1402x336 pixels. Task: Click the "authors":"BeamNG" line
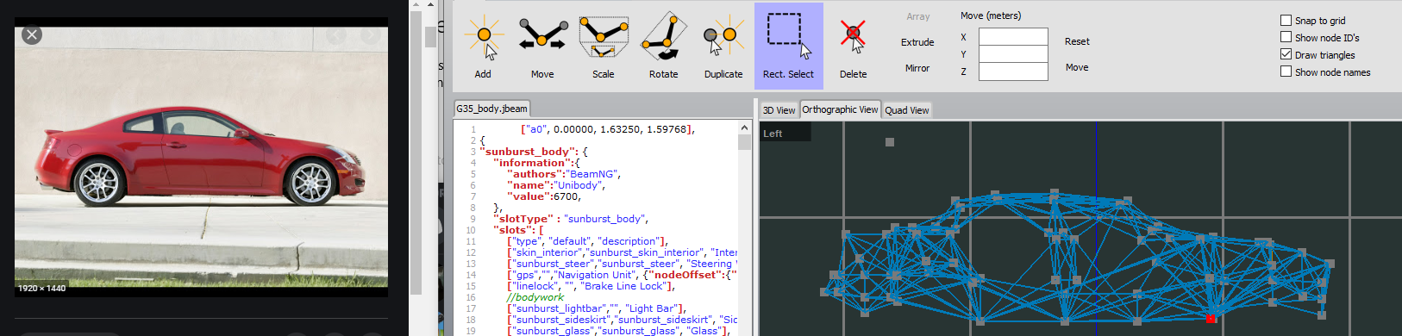pos(564,174)
